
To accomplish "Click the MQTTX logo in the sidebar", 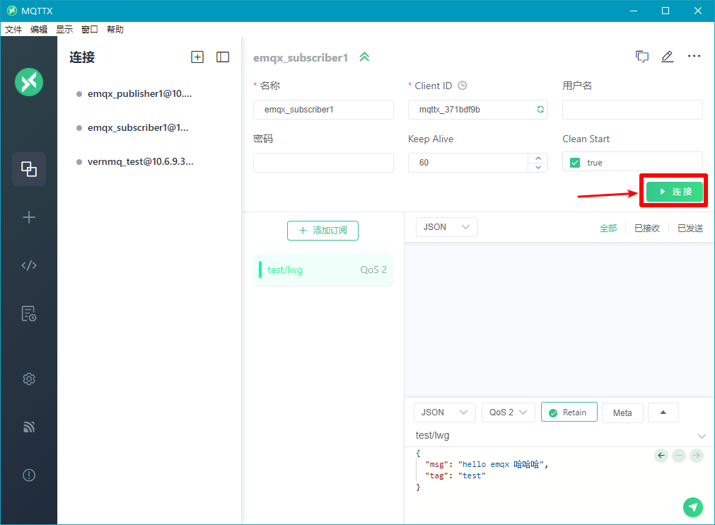I will point(29,82).
